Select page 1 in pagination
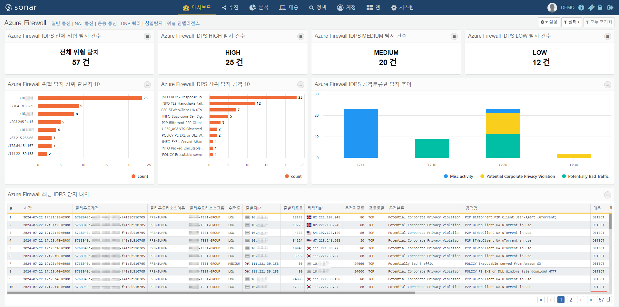This screenshot has width=619, height=307. coord(561,300)
